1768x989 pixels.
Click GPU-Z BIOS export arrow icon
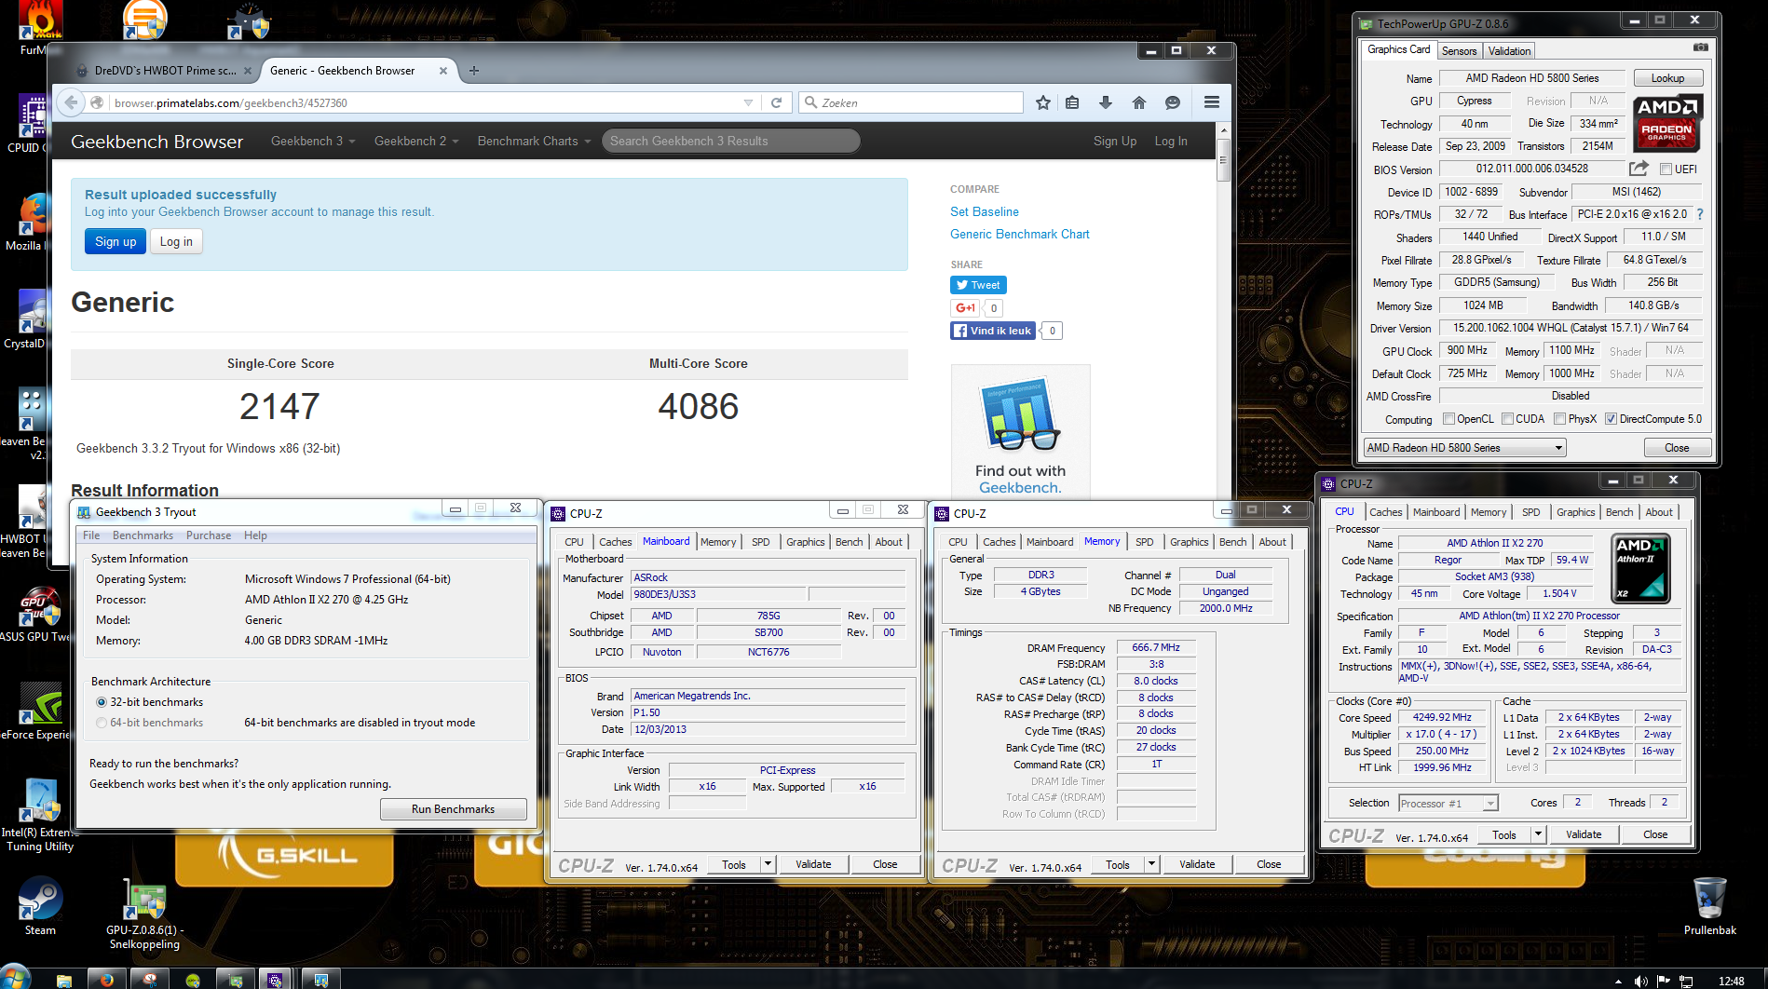1639,169
